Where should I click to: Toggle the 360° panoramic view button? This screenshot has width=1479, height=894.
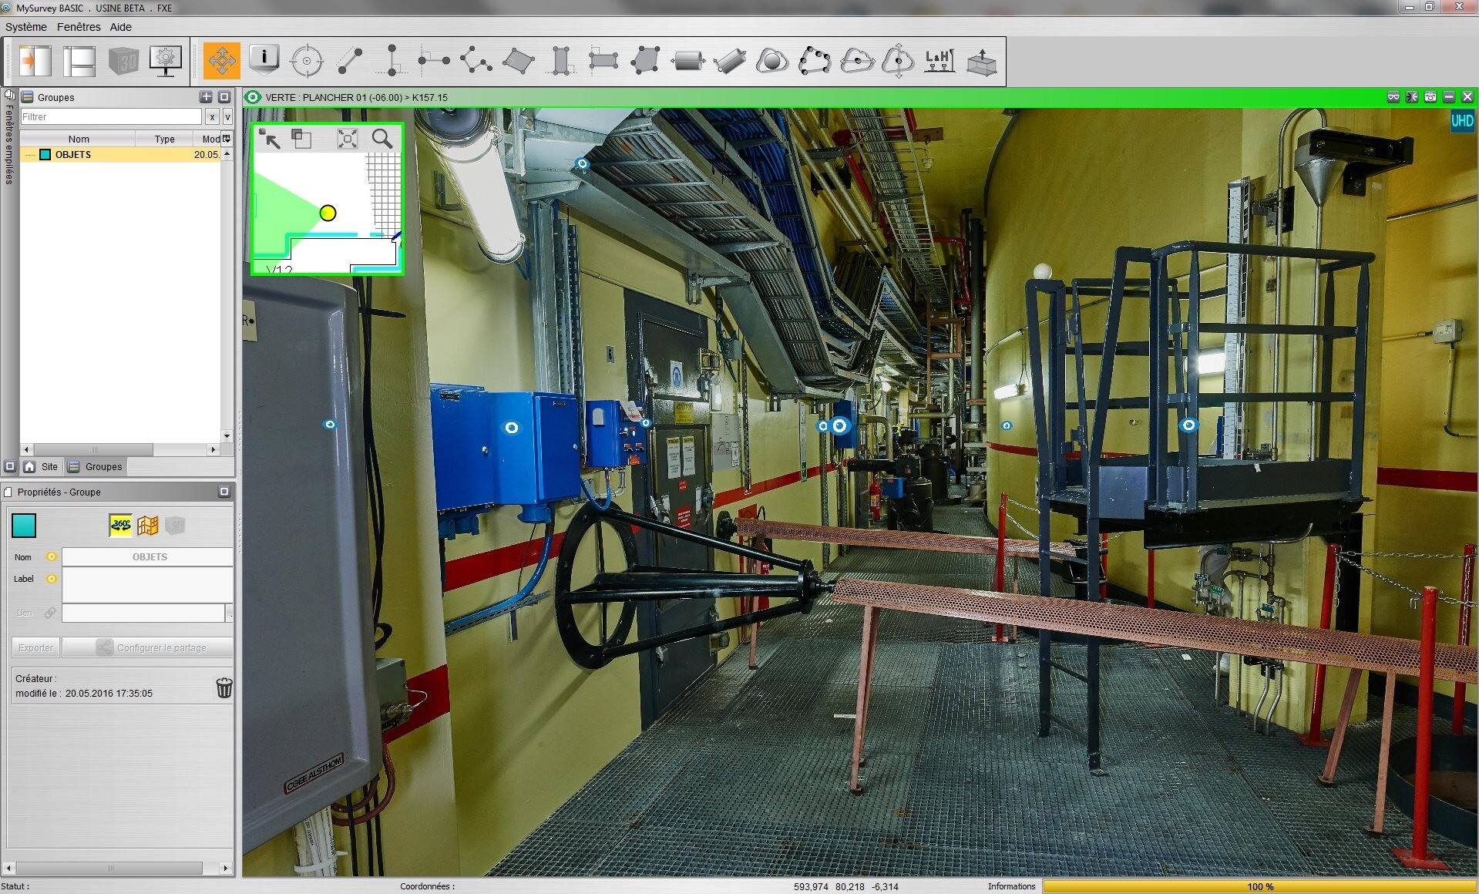click(120, 526)
